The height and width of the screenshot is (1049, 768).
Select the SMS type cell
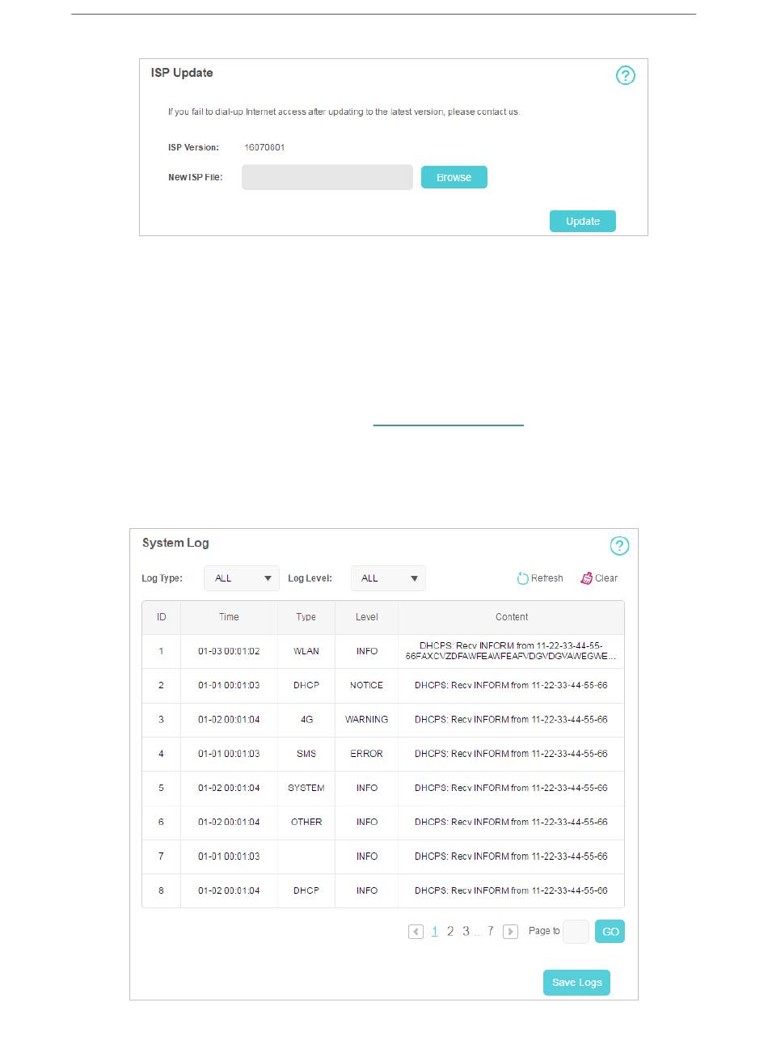(x=306, y=754)
